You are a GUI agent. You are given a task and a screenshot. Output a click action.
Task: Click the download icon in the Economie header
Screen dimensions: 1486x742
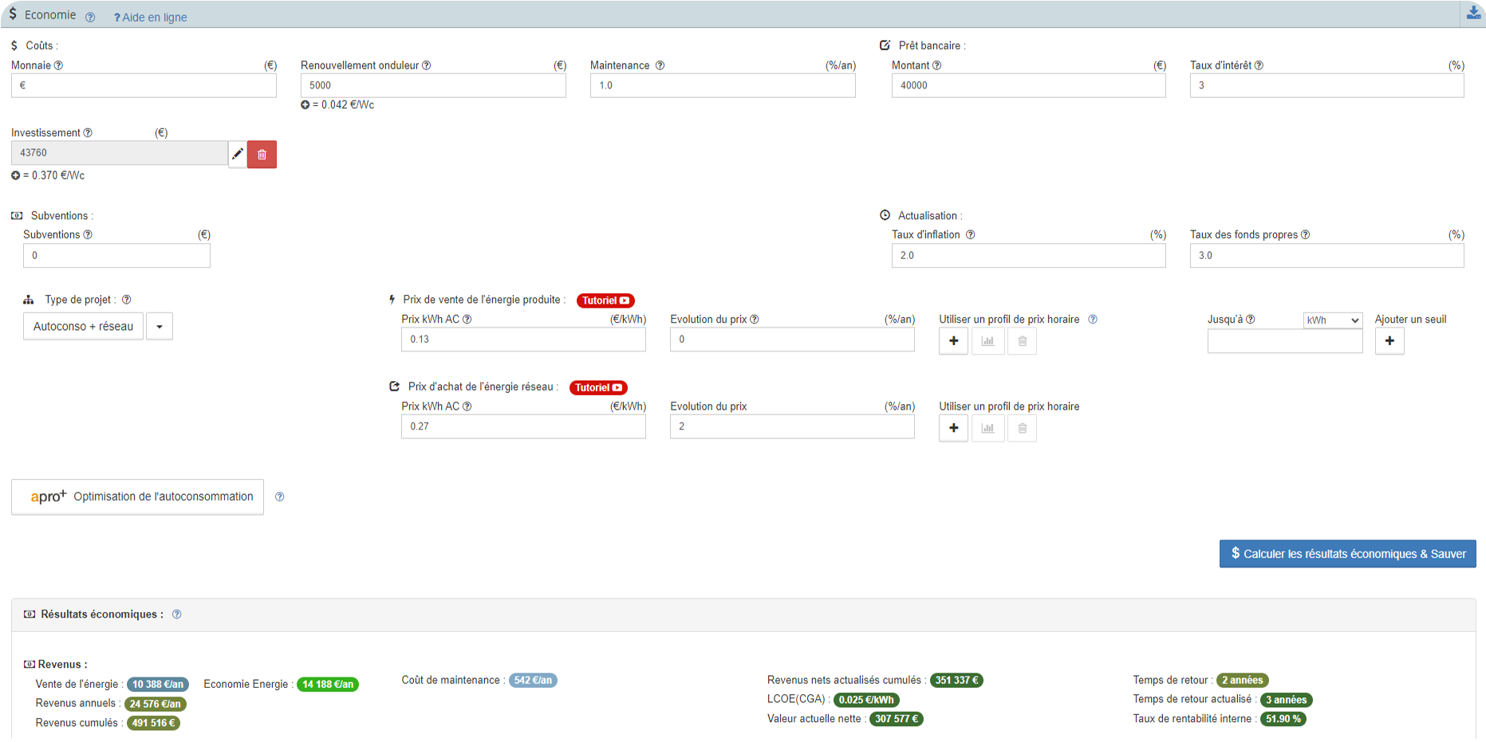pyautogui.click(x=1473, y=13)
